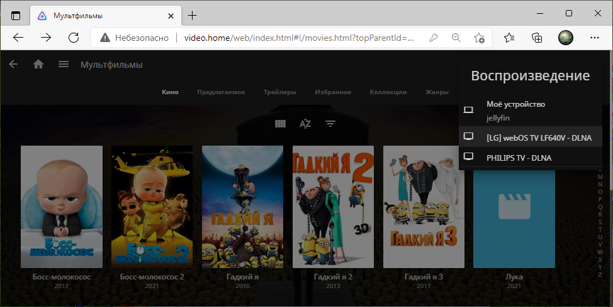
Task: Reload the page
Action: coord(74,38)
